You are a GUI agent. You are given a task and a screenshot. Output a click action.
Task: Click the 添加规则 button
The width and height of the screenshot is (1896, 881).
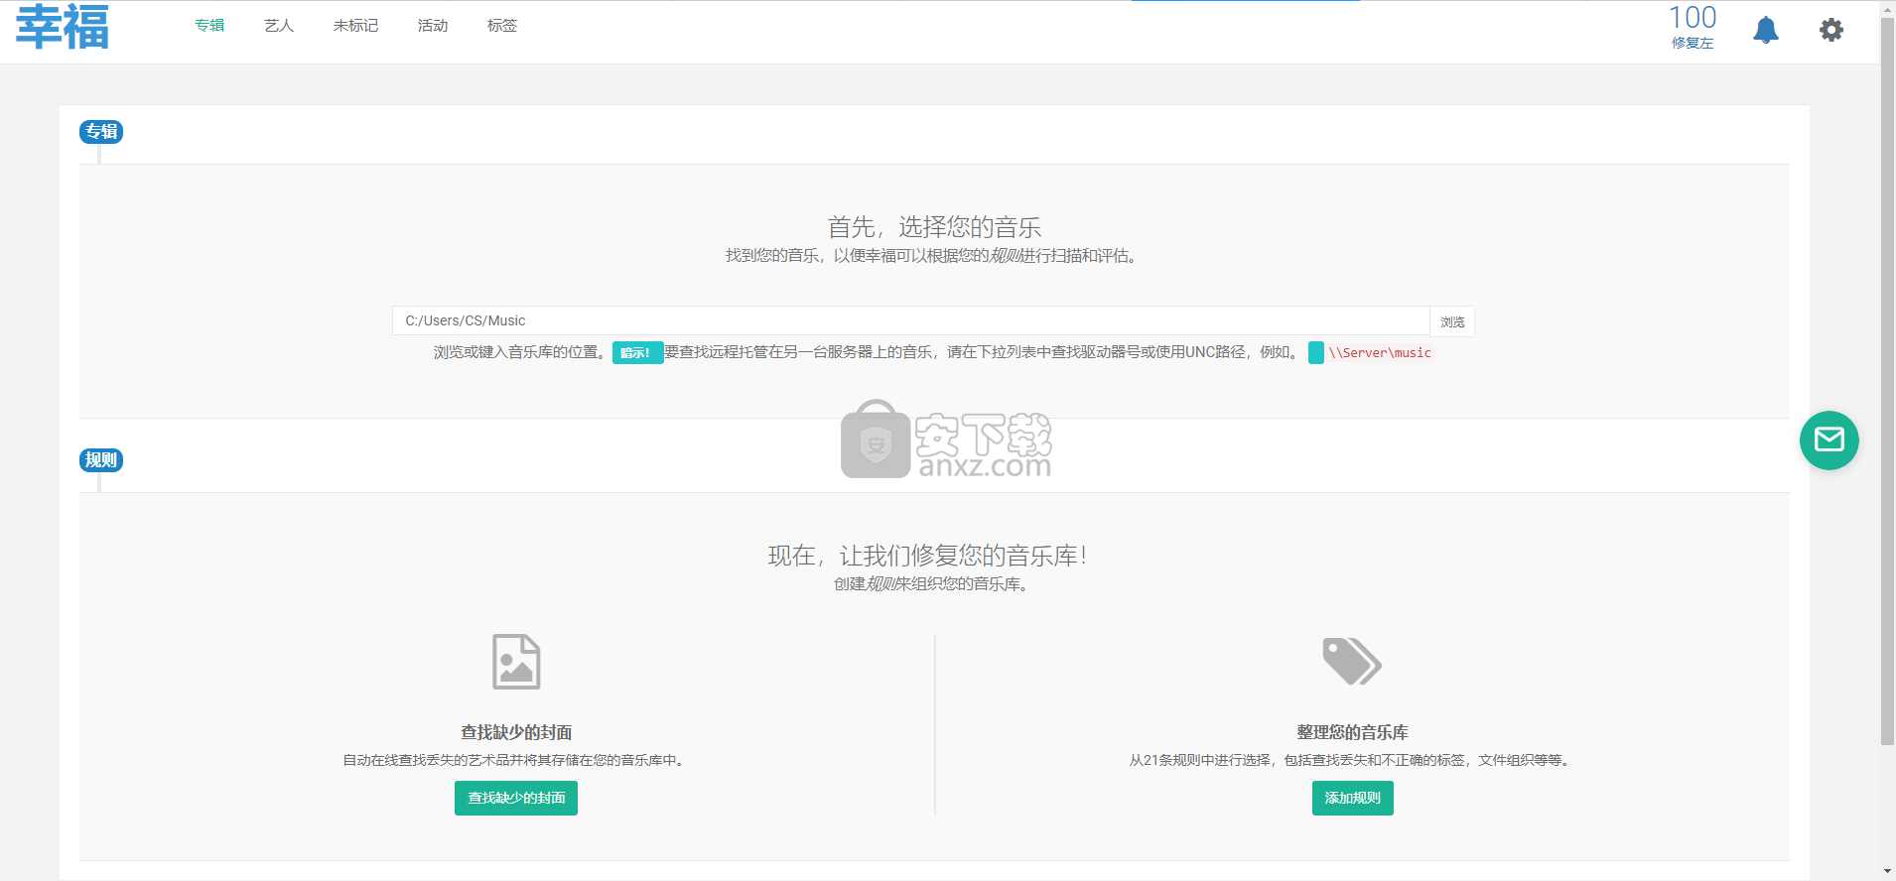point(1352,798)
